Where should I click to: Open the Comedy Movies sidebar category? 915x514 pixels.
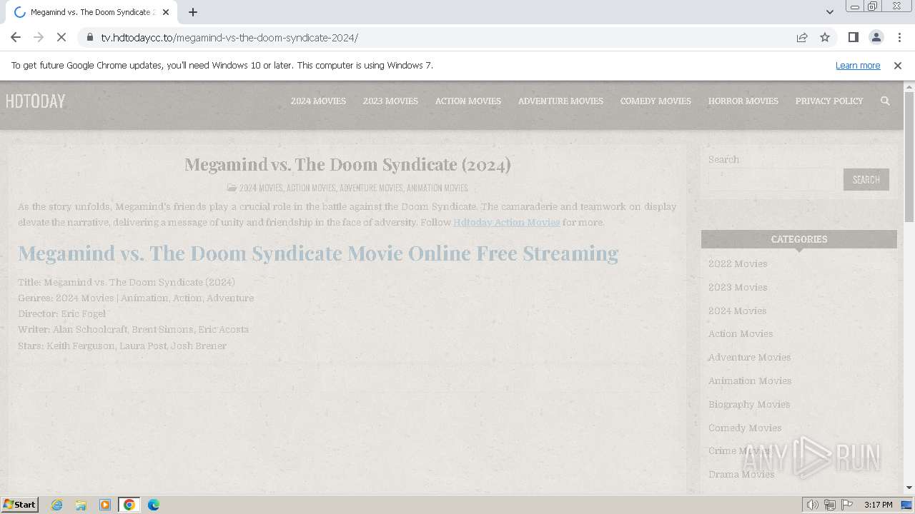click(745, 428)
